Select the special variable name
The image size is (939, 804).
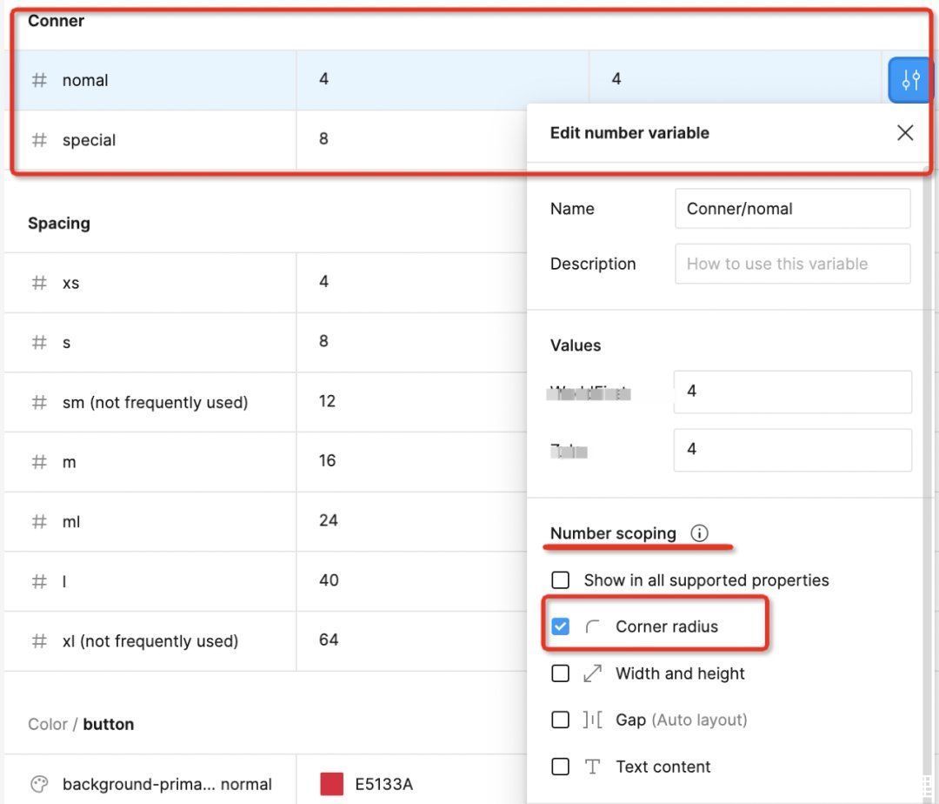point(89,140)
